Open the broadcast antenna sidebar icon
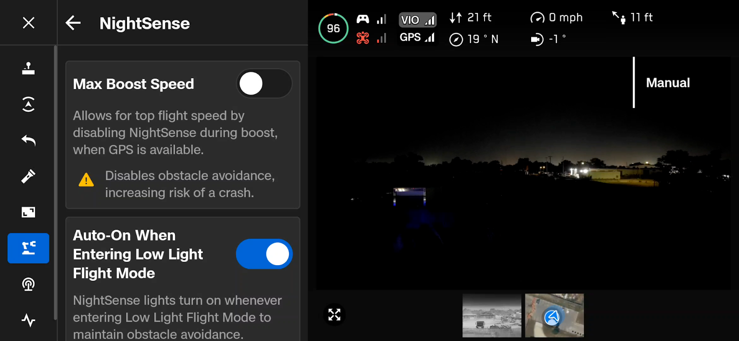The height and width of the screenshot is (341, 739). coord(28,284)
